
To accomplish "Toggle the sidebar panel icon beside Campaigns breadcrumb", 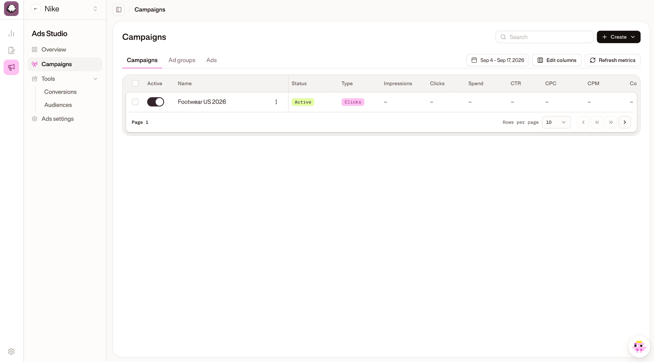I will 119,10.
